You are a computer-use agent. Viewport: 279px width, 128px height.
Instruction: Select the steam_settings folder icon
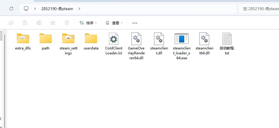point(68,38)
